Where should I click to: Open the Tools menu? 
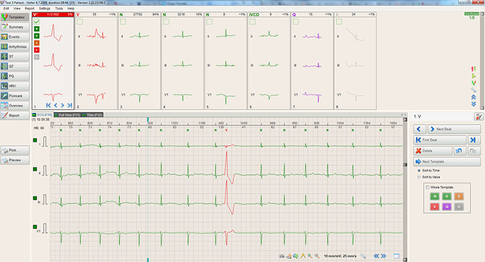coord(59,8)
